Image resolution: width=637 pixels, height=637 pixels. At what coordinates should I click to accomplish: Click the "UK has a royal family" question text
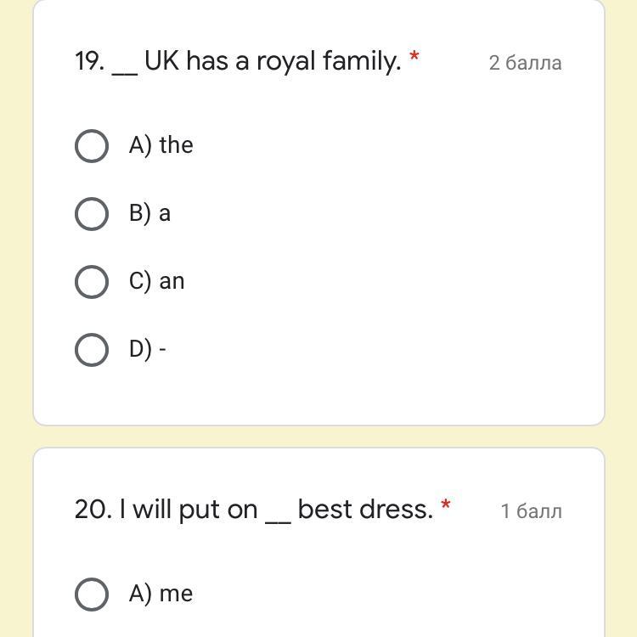tap(272, 61)
